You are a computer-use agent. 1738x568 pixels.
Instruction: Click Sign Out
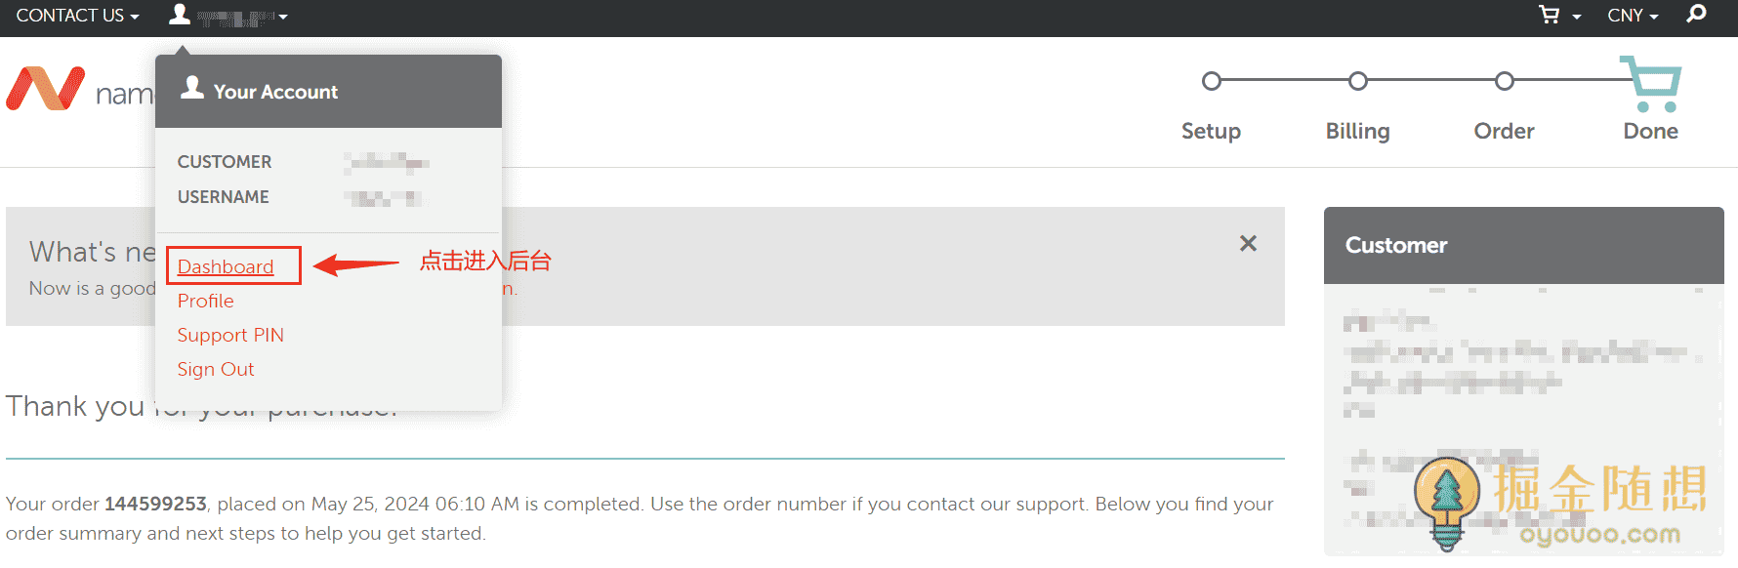coord(216,369)
